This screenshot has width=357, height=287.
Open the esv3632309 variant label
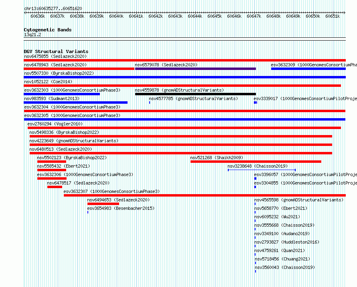click(314, 65)
